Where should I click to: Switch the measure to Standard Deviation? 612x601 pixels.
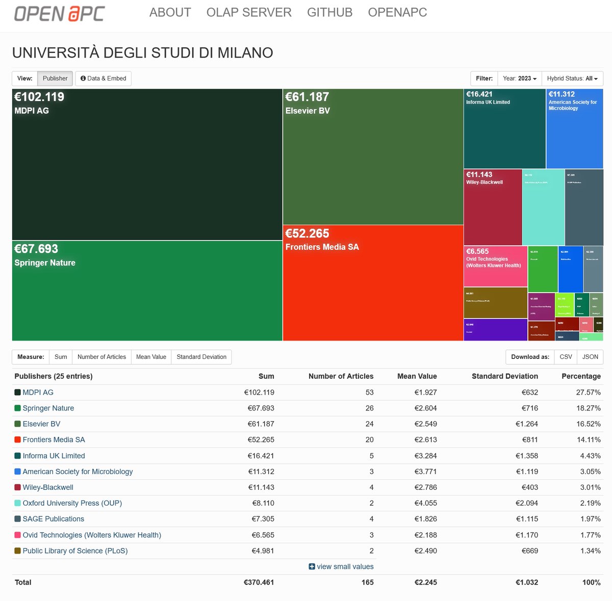pyautogui.click(x=201, y=357)
